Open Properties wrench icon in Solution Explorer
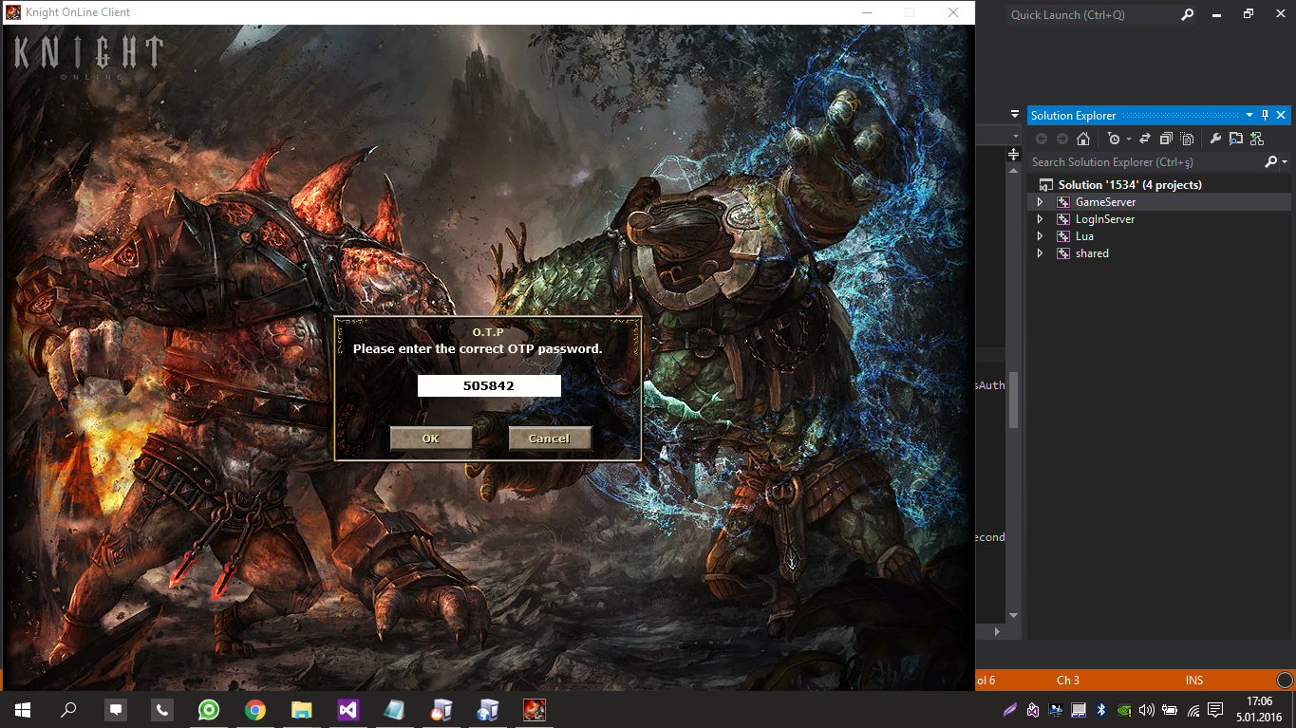This screenshot has height=728, width=1296. tap(1214, 139)
